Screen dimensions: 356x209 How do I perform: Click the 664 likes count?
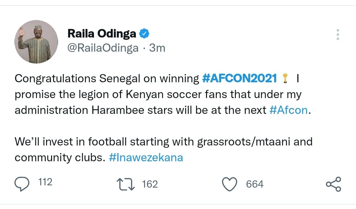[254, 184]
